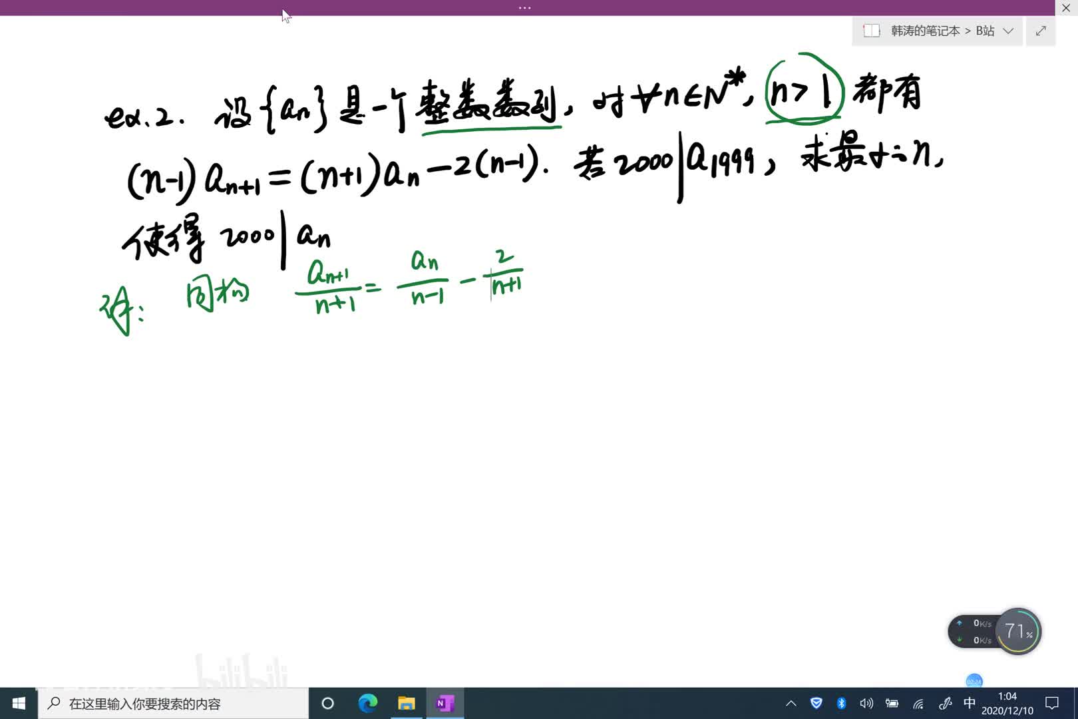1078x719 pixels.
Task: Switch to OneNote taskbar icon
Action: [x=445, y=704]
